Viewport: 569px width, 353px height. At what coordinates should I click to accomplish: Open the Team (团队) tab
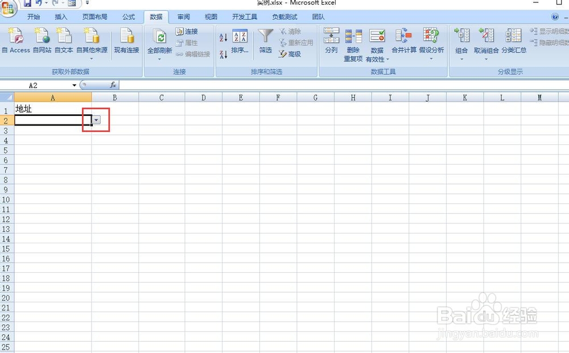tap(318, 16)
